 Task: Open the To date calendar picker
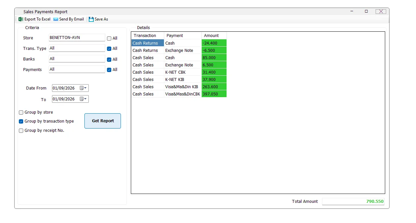83,99
